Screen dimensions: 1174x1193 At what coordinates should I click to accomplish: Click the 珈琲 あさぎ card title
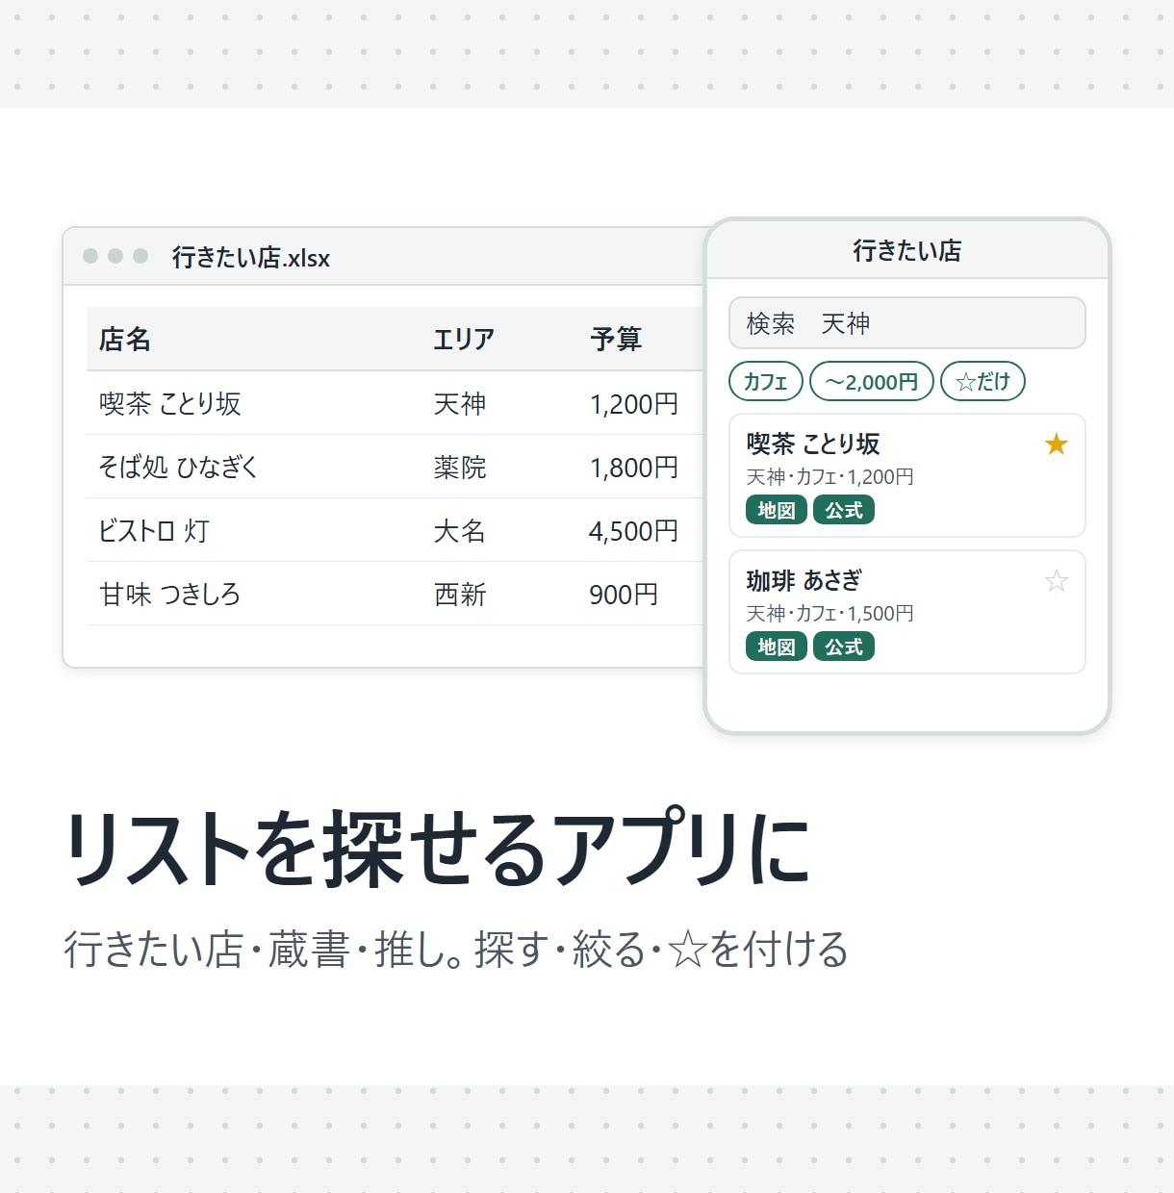pyautogui.click(x=804, y=580)
